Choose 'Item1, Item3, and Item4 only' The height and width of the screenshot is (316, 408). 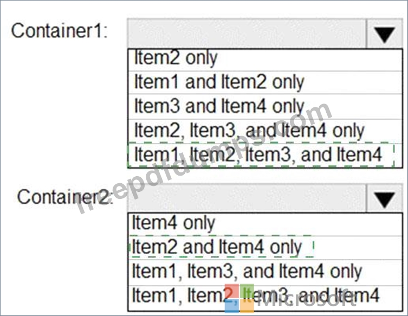pyautogui.click(x=265, y=272)
